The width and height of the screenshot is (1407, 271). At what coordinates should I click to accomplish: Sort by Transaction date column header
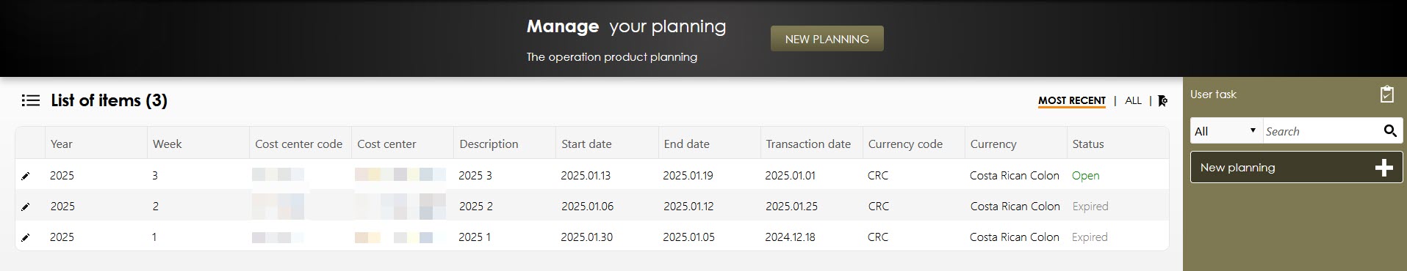pos(808,144)
